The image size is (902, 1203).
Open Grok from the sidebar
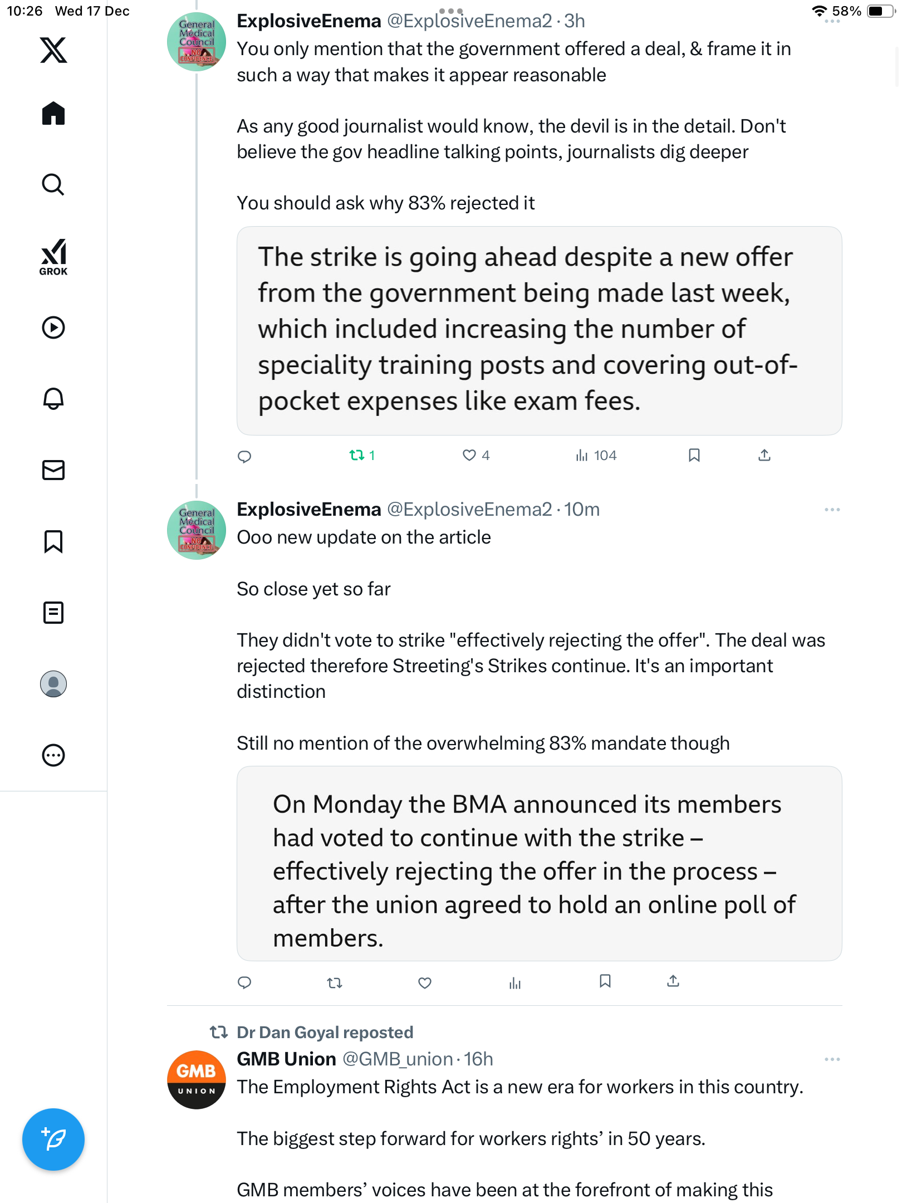click(x=53, y=257)
